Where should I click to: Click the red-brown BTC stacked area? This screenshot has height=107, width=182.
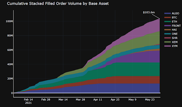[x=128, y=80]
